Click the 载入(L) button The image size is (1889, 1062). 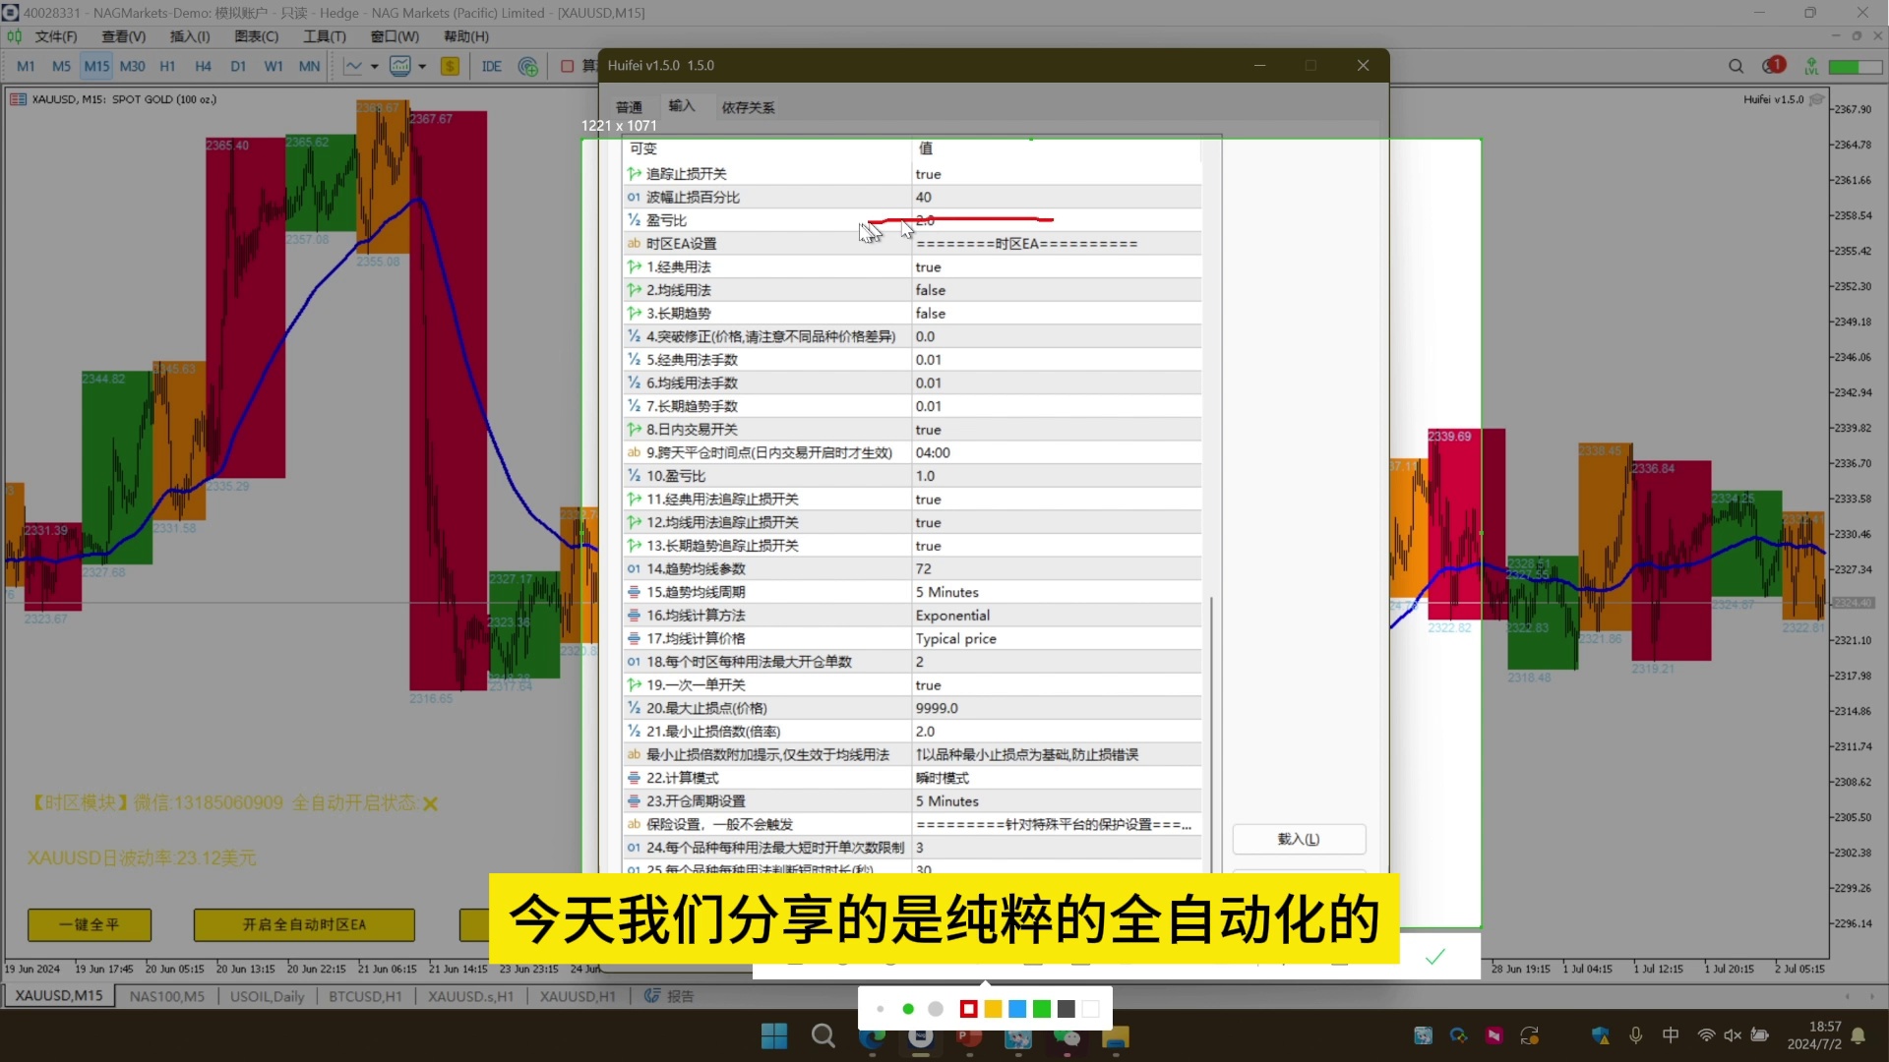(x=1298, y=839)
